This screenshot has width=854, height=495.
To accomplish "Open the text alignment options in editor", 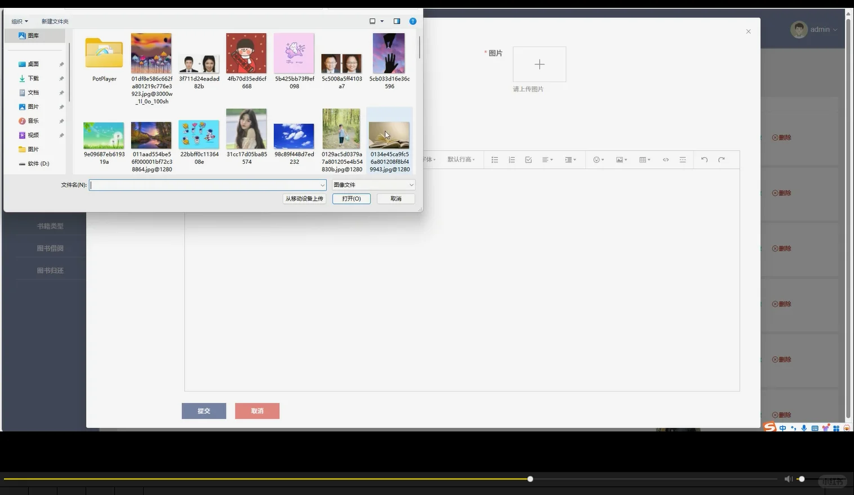I will pos(547,160).
